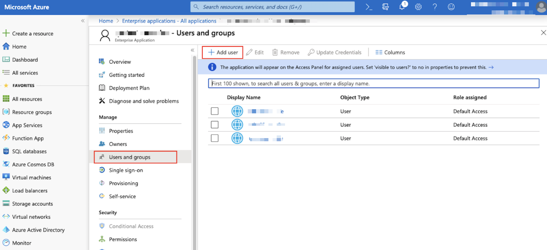Open the Cloud Shell icon in top bar
547x250 pixels.
369,7
